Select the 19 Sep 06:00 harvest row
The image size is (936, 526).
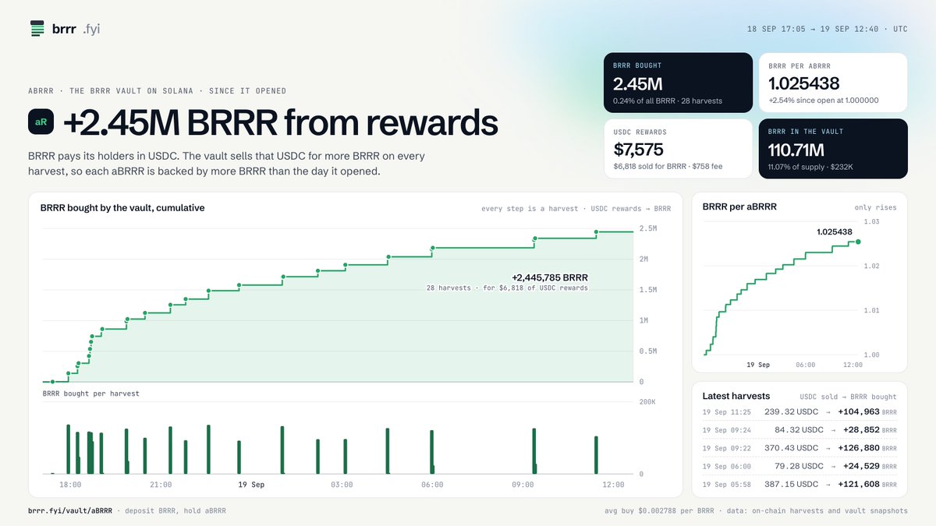(x=799, y=466)
